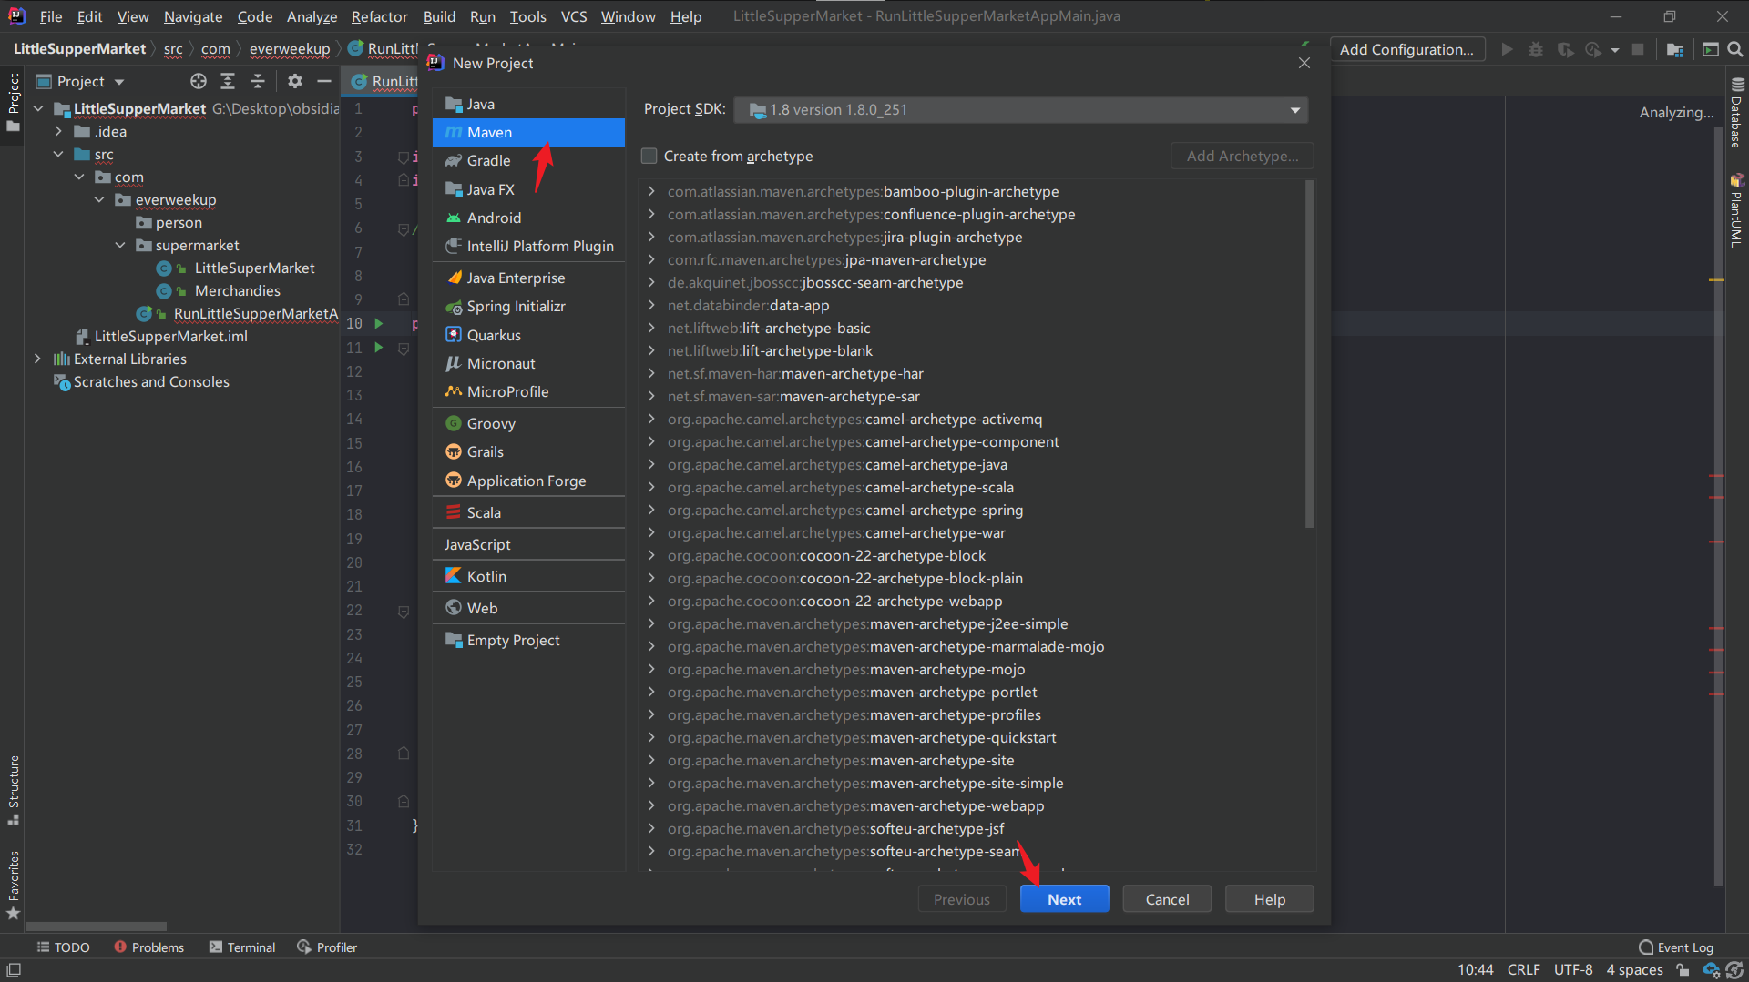
Task: Select Scala project type
Action: (x=528, y=512)
